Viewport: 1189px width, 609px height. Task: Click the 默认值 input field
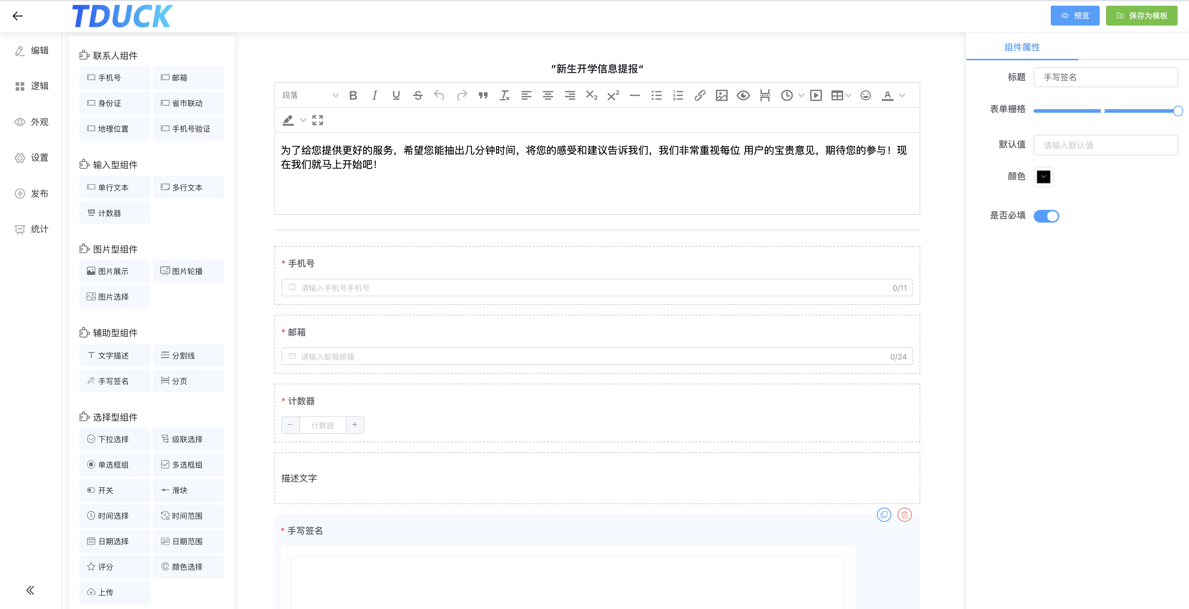1105,145
